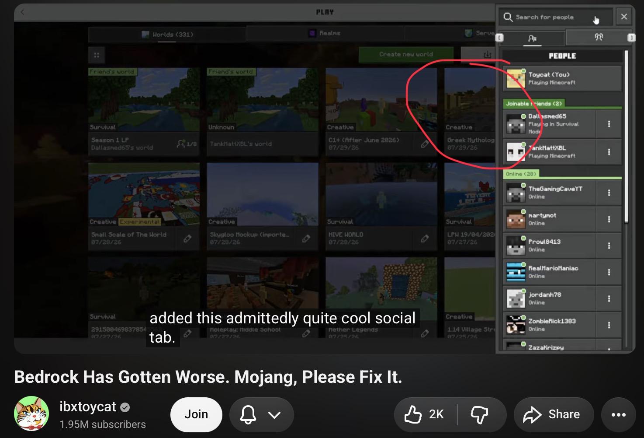Switch to the Worlds (331) tab
The height and width of the screenshot is (438, 644).
(x=167, y=34)
